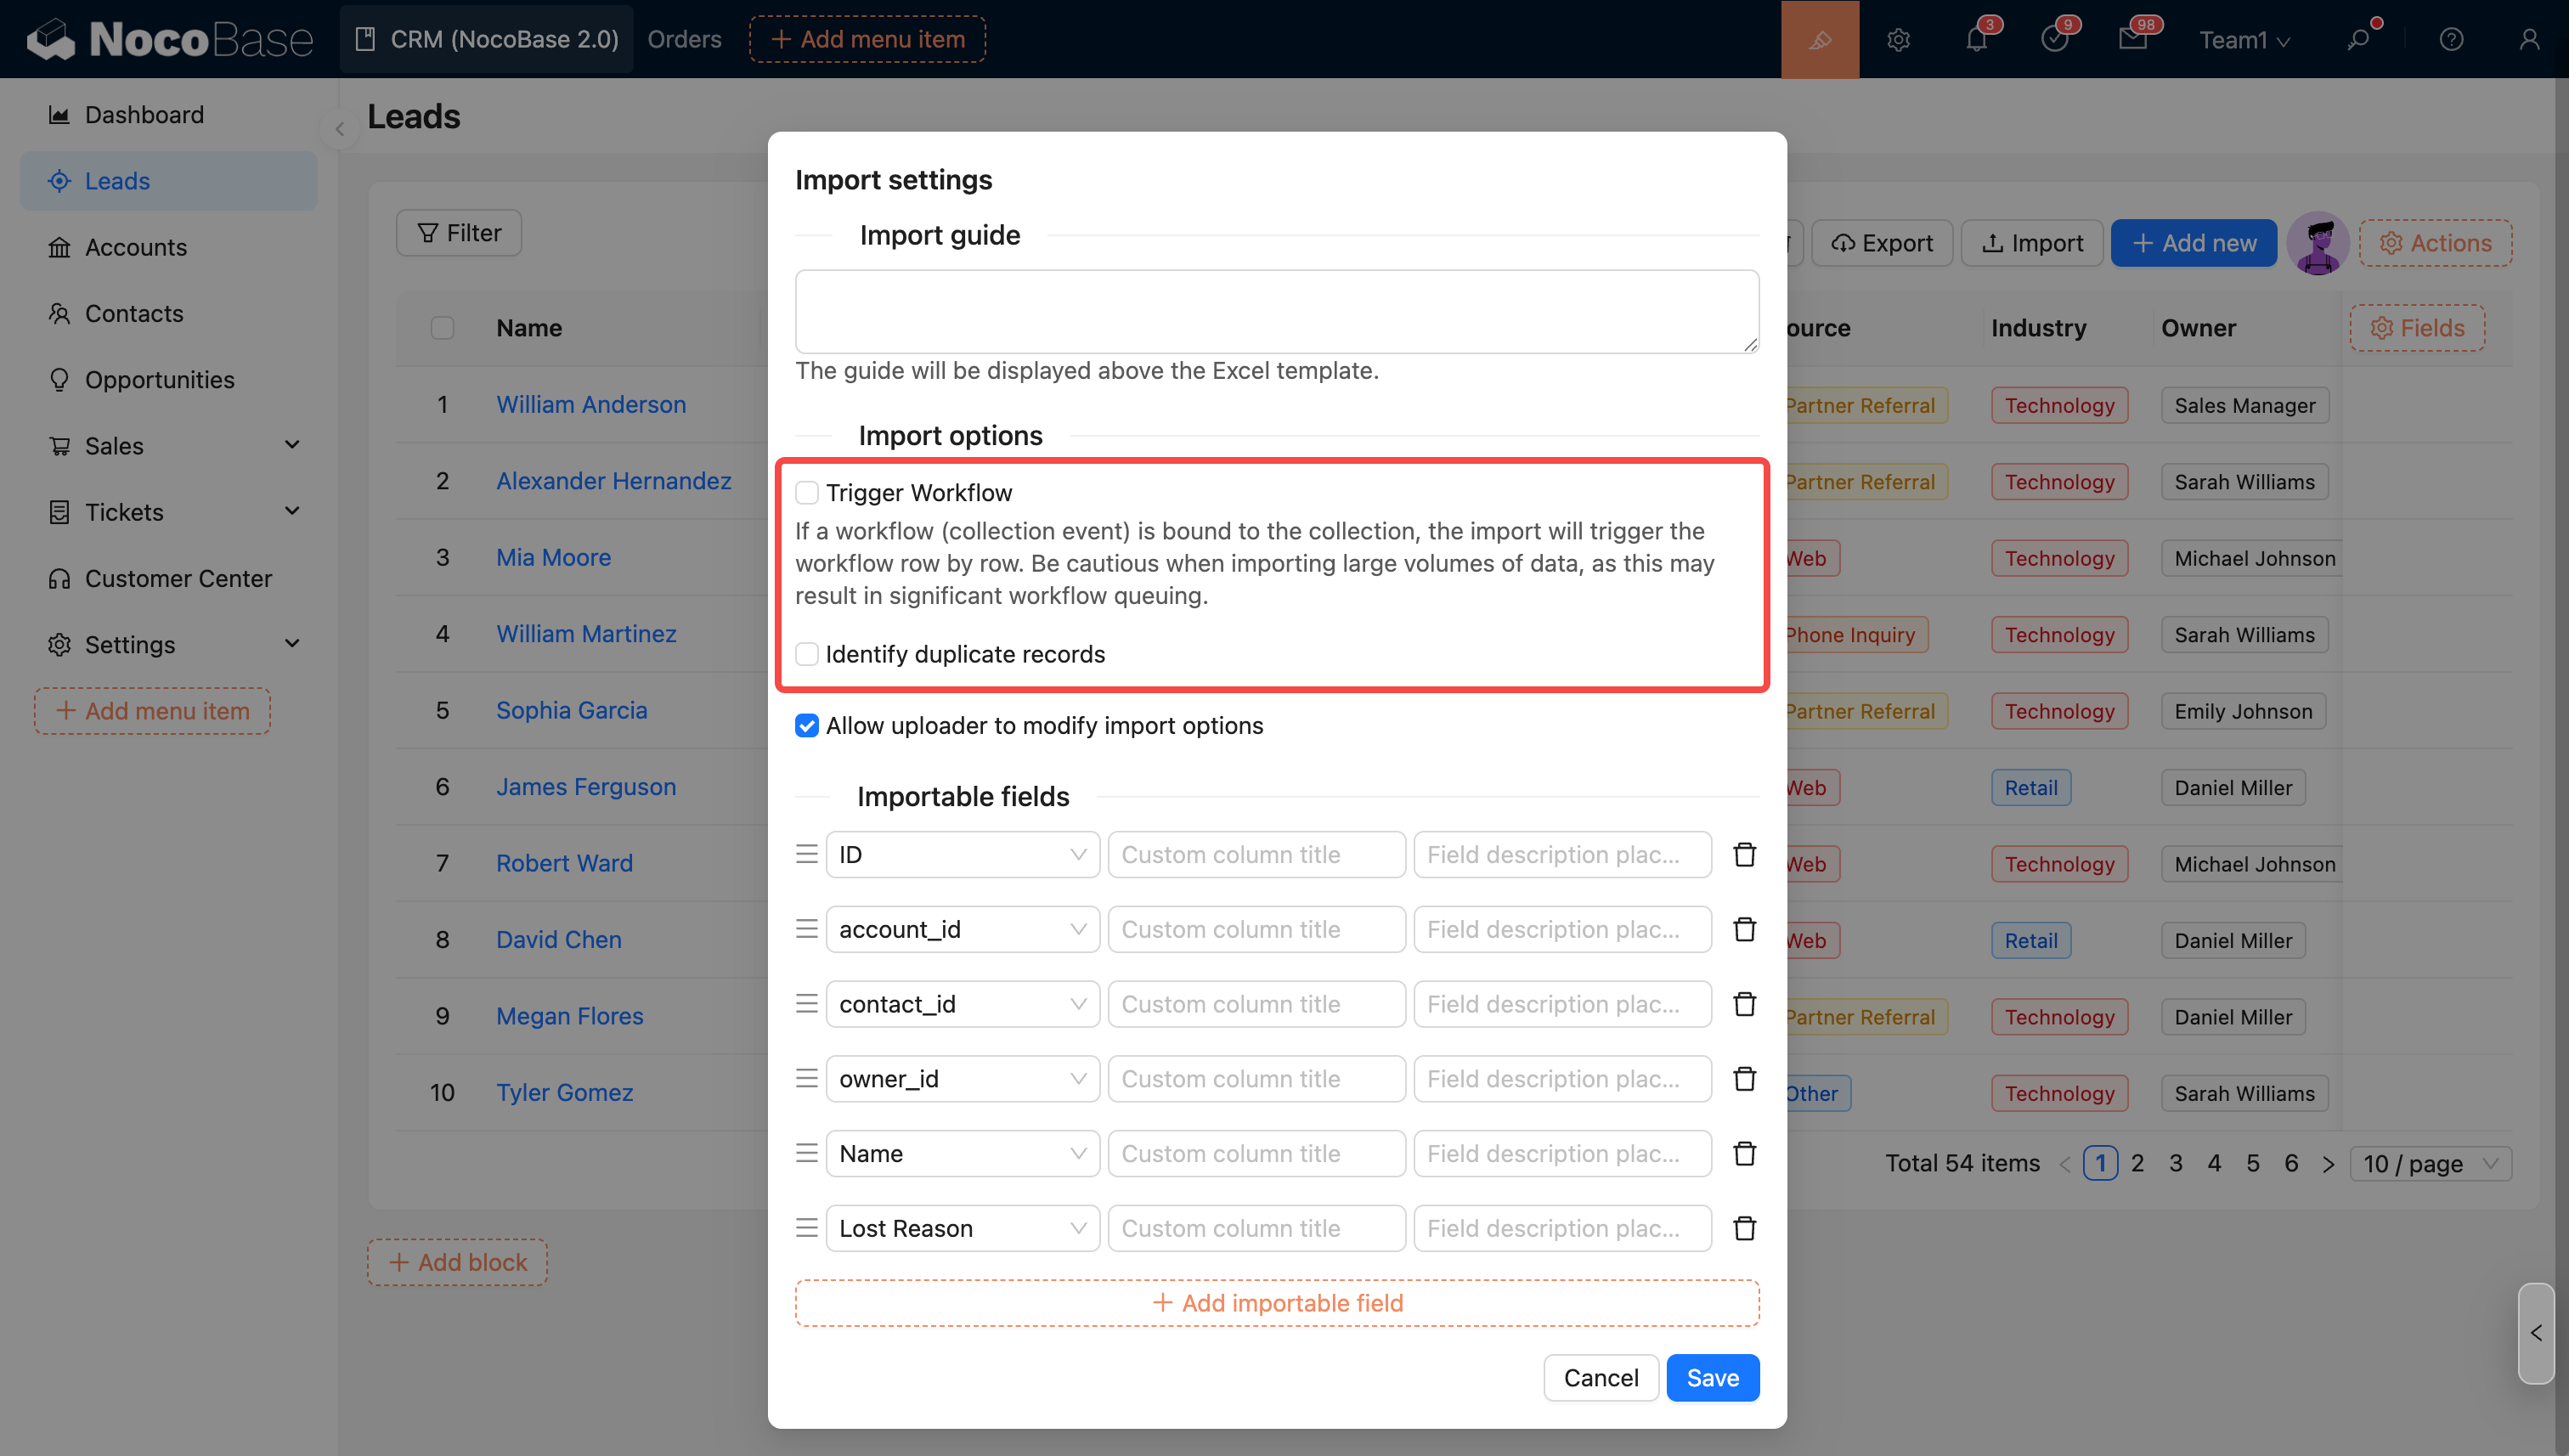2569x1456 pixels.
Task: Open the Accounts sidebar menu item
Action: tap(136, 247)
